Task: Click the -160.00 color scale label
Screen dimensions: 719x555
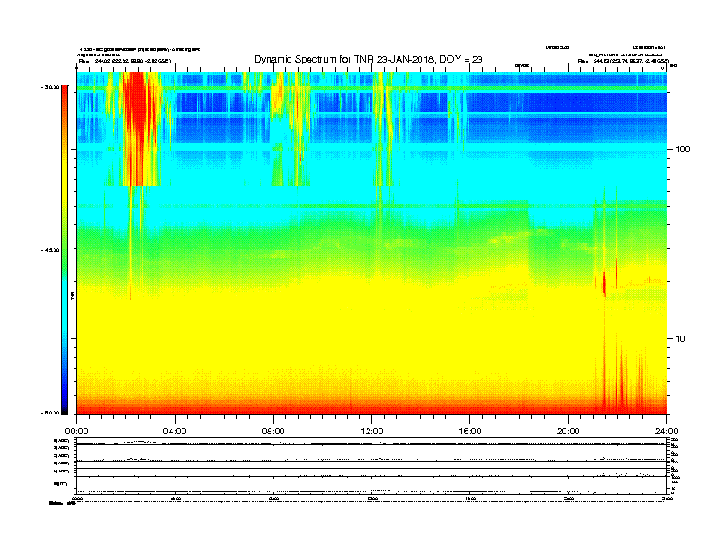Action: pyautogui.click(x=50, y=413)
